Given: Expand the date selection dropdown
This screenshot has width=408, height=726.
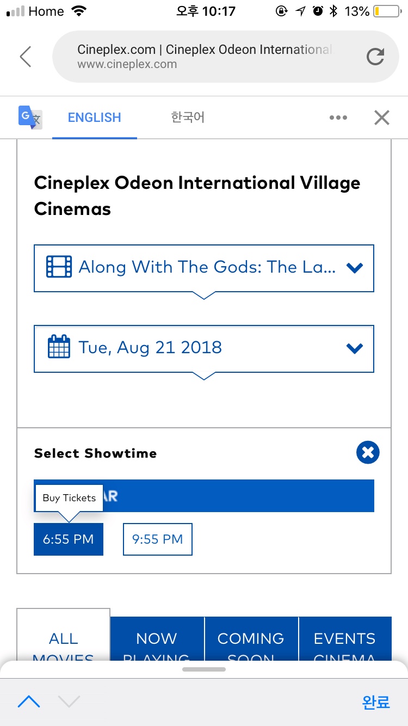Looking at the screenshot, I should (x=355, y=348).
